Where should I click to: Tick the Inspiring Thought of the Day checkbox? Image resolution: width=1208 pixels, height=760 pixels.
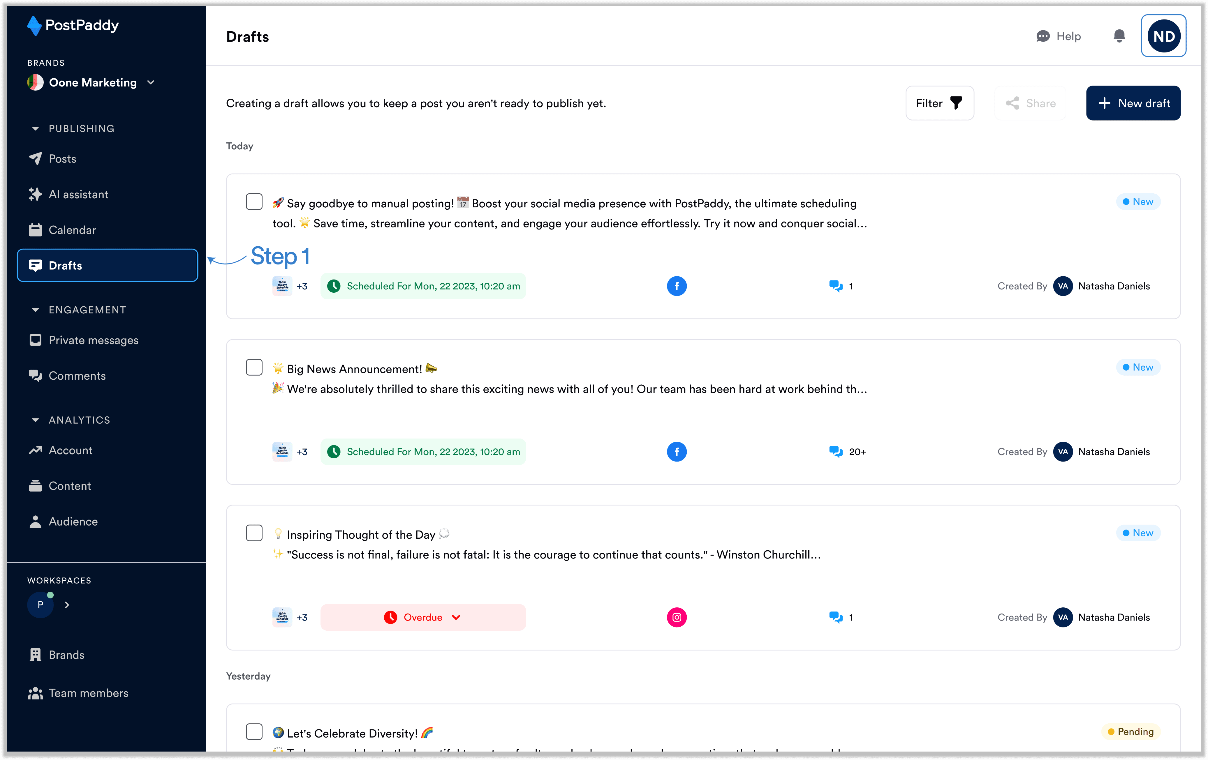254,533
